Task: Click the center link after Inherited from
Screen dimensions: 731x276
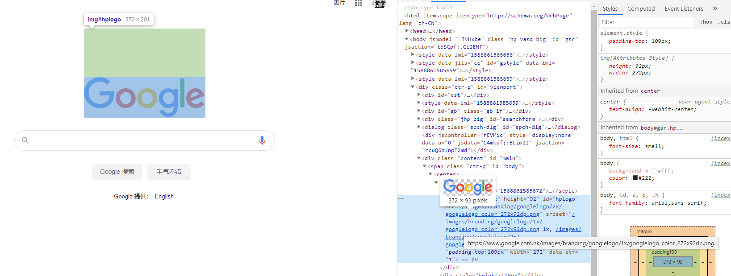Action: (x=650, y=91)
